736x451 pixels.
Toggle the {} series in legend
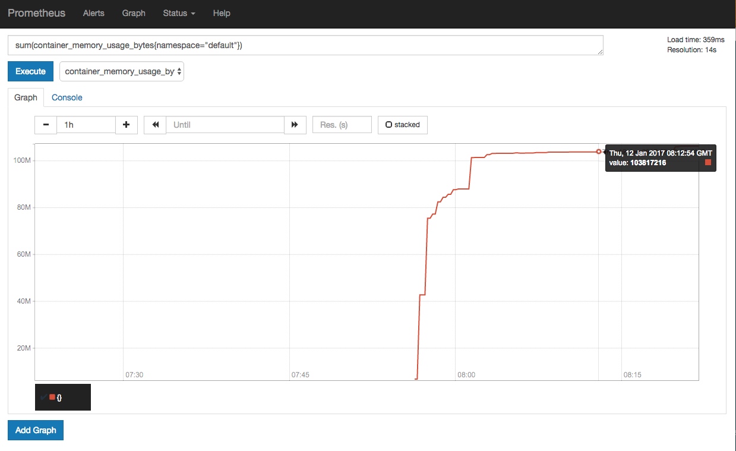tap(59, 397)
